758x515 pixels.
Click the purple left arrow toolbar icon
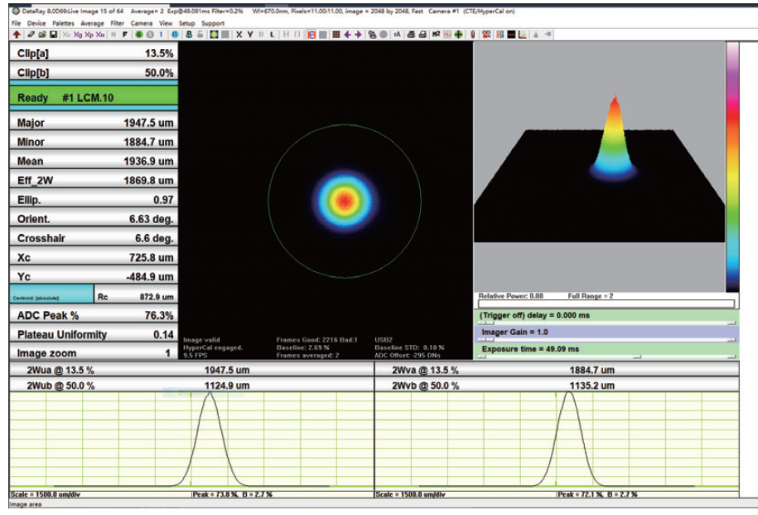coord(347,35)
